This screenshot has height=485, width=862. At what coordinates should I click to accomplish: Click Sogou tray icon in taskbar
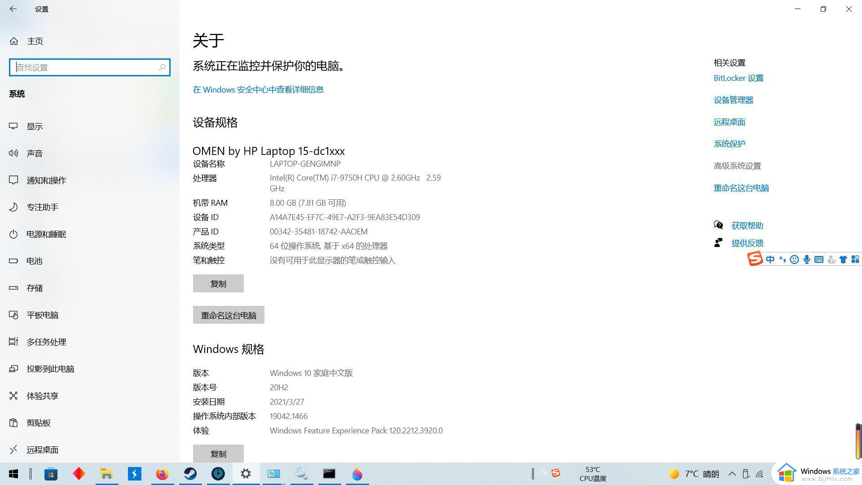coord(556,473)
